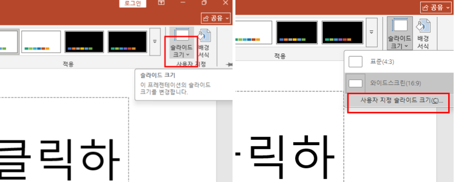Collapse the open 슬라이드 크기 menu button, right screenshot
Image resolution: width=454 pixels, height=182 pixels.
click(400, 33)
